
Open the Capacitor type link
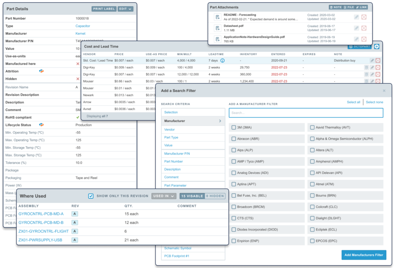[83, 26]
